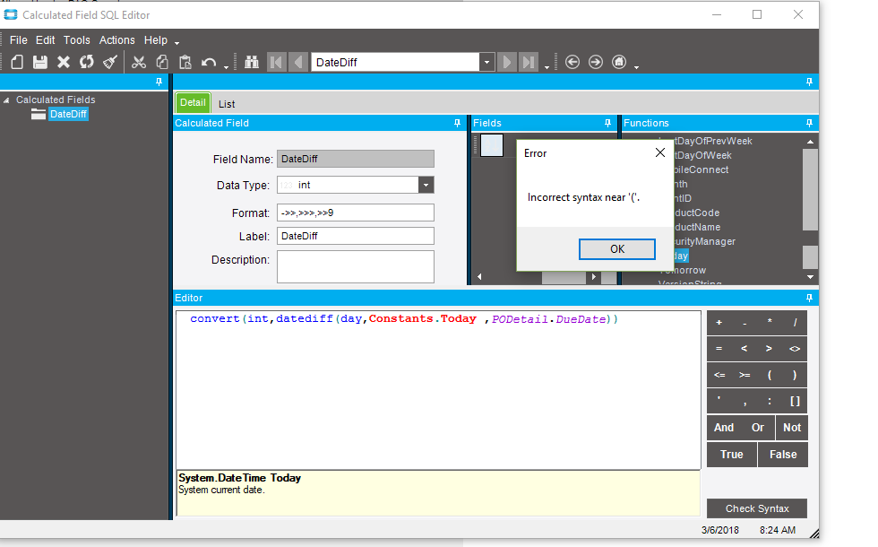Screen dimensions: 878x547
Task: Insert the True value
Action: tap(731, 455)
